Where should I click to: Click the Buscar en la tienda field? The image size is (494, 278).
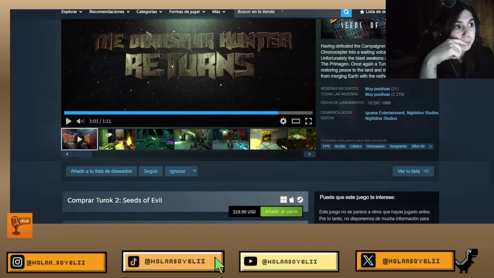[x=288, y=12]
